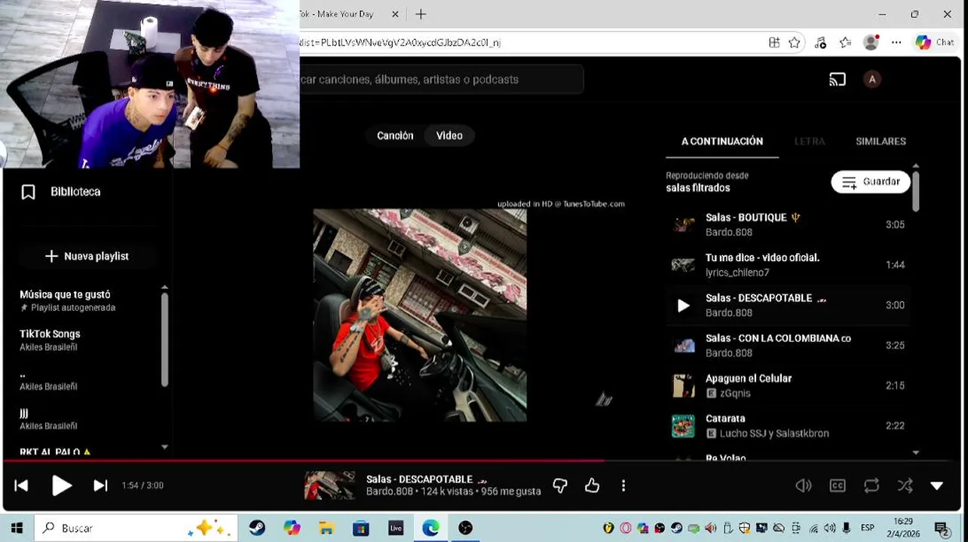Close the 'Make Your Day' browser tab
This screenshot has height=542, width=968.
coord(395,14)
